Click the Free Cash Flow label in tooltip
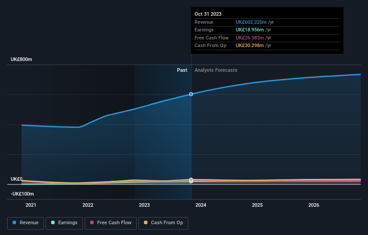 [x=212, y=38]
